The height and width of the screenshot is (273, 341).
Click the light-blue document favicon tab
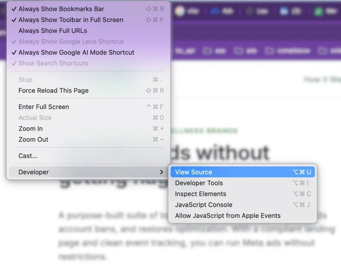point(284,11)
